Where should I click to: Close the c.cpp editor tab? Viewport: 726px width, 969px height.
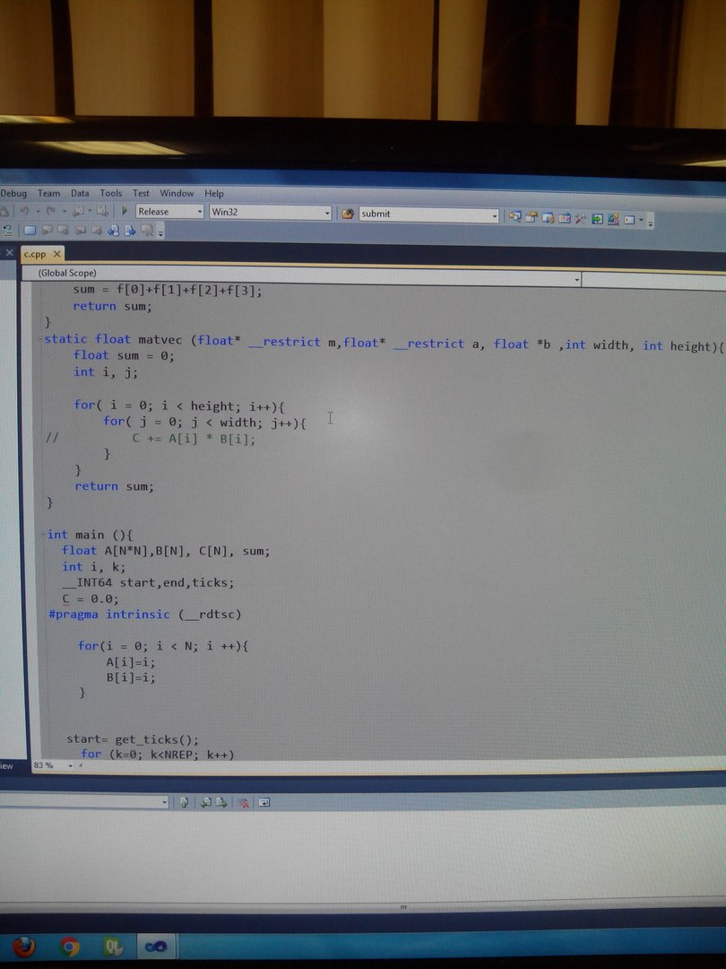click(x=57, y=254)
